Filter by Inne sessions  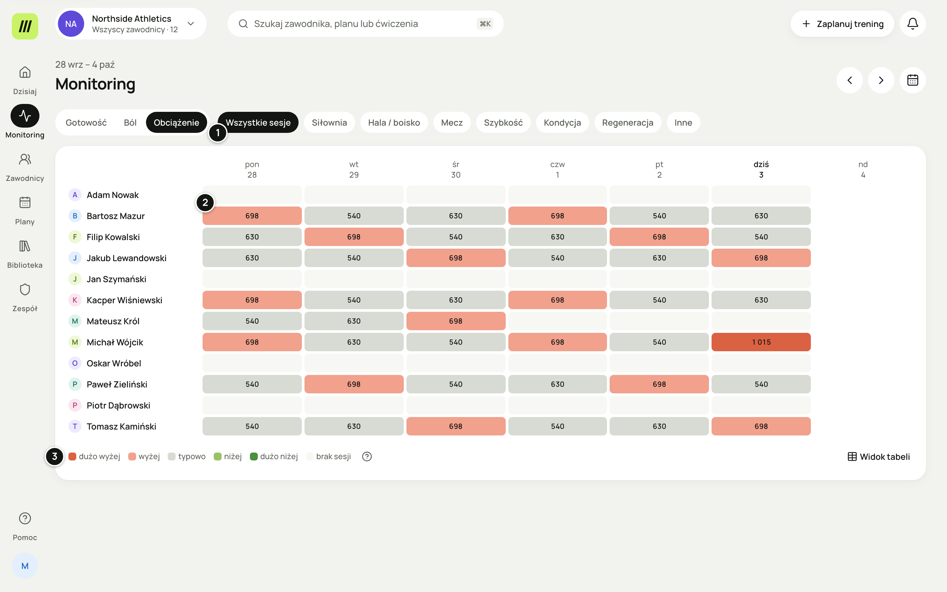[683, 123]
